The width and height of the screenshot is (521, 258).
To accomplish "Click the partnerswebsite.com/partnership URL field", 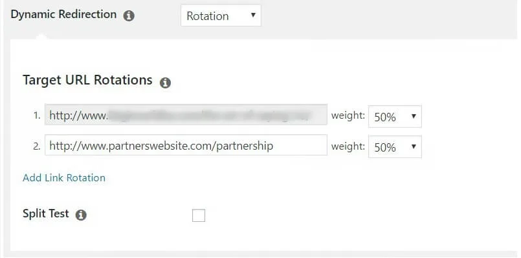I will (x=186, y=146).
